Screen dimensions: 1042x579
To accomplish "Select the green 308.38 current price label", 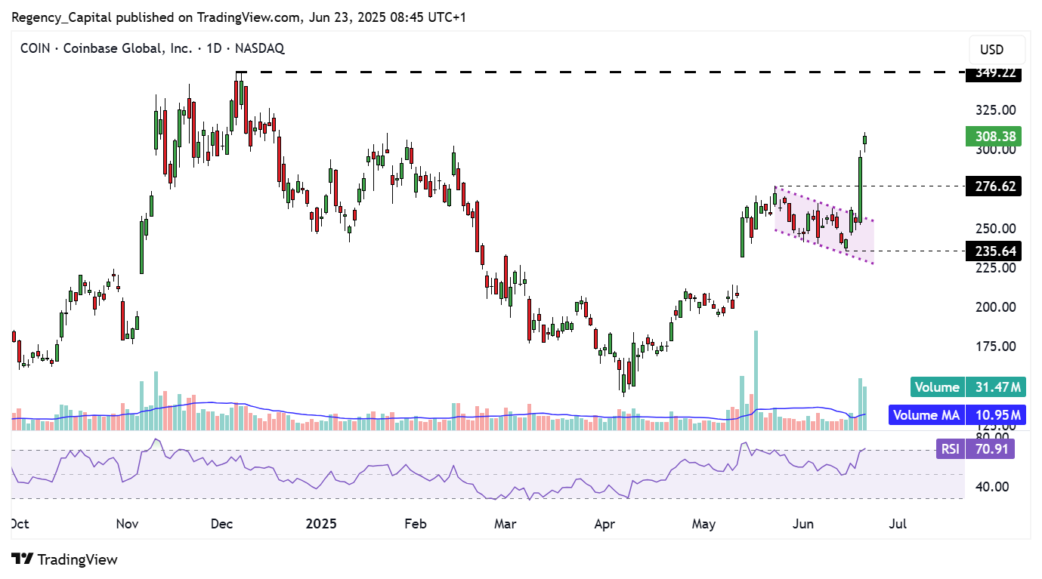I will (994, 137).
